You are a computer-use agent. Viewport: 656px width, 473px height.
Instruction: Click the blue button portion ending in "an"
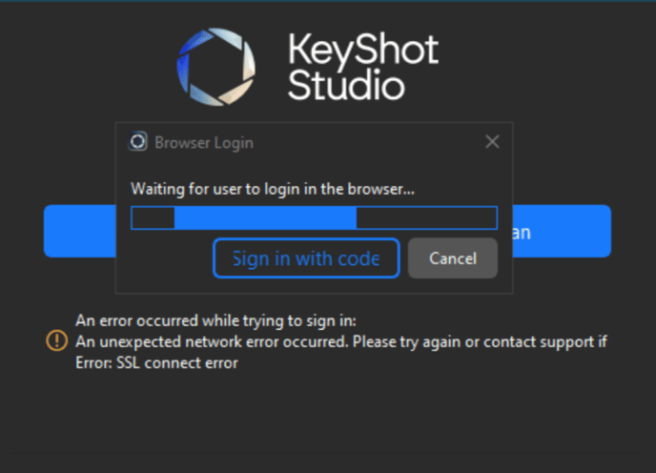coord(562,231)
